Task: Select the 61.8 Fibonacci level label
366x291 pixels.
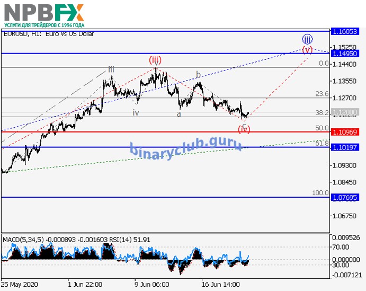Action: [x=322, y=143]
